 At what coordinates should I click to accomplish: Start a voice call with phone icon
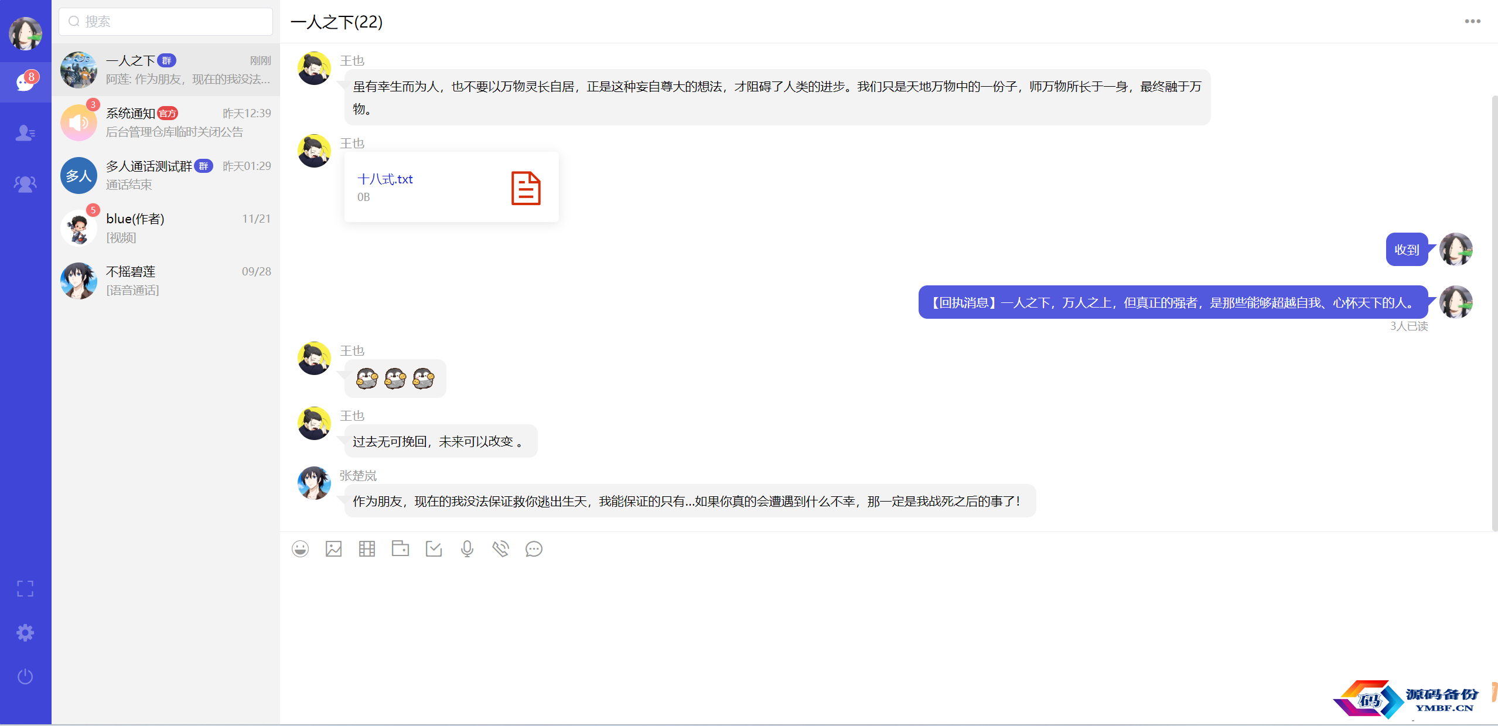coord(500,549)
